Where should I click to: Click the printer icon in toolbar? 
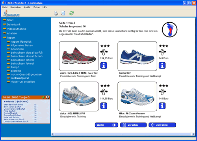pos(56,13)
